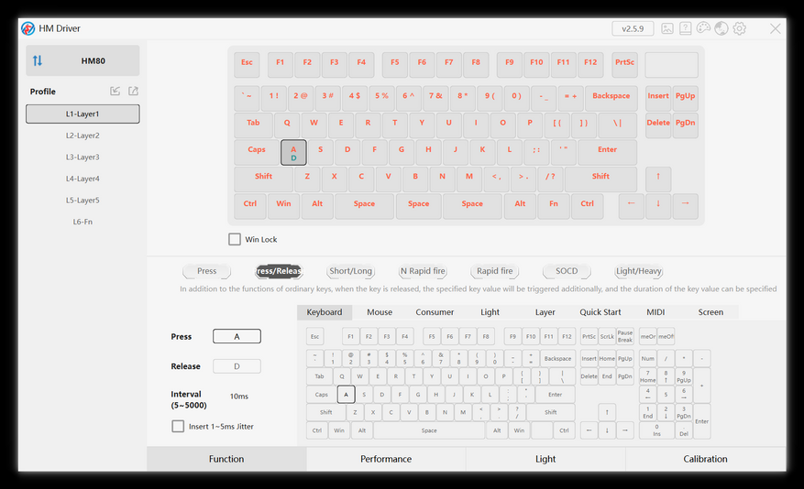The image size is (804, 489).
Task: Select the blank key right of red PrtSc
Action: pyautogui.click(x=672, y=64)
